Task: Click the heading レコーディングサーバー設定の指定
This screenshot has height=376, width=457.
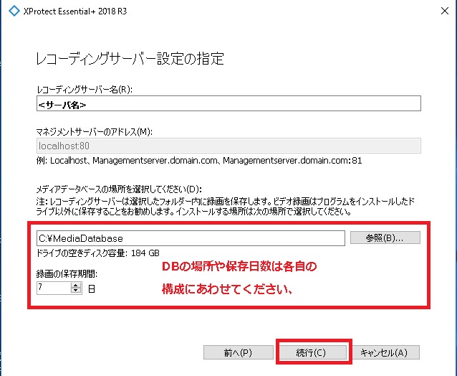Action: click(x=130, y=58)
